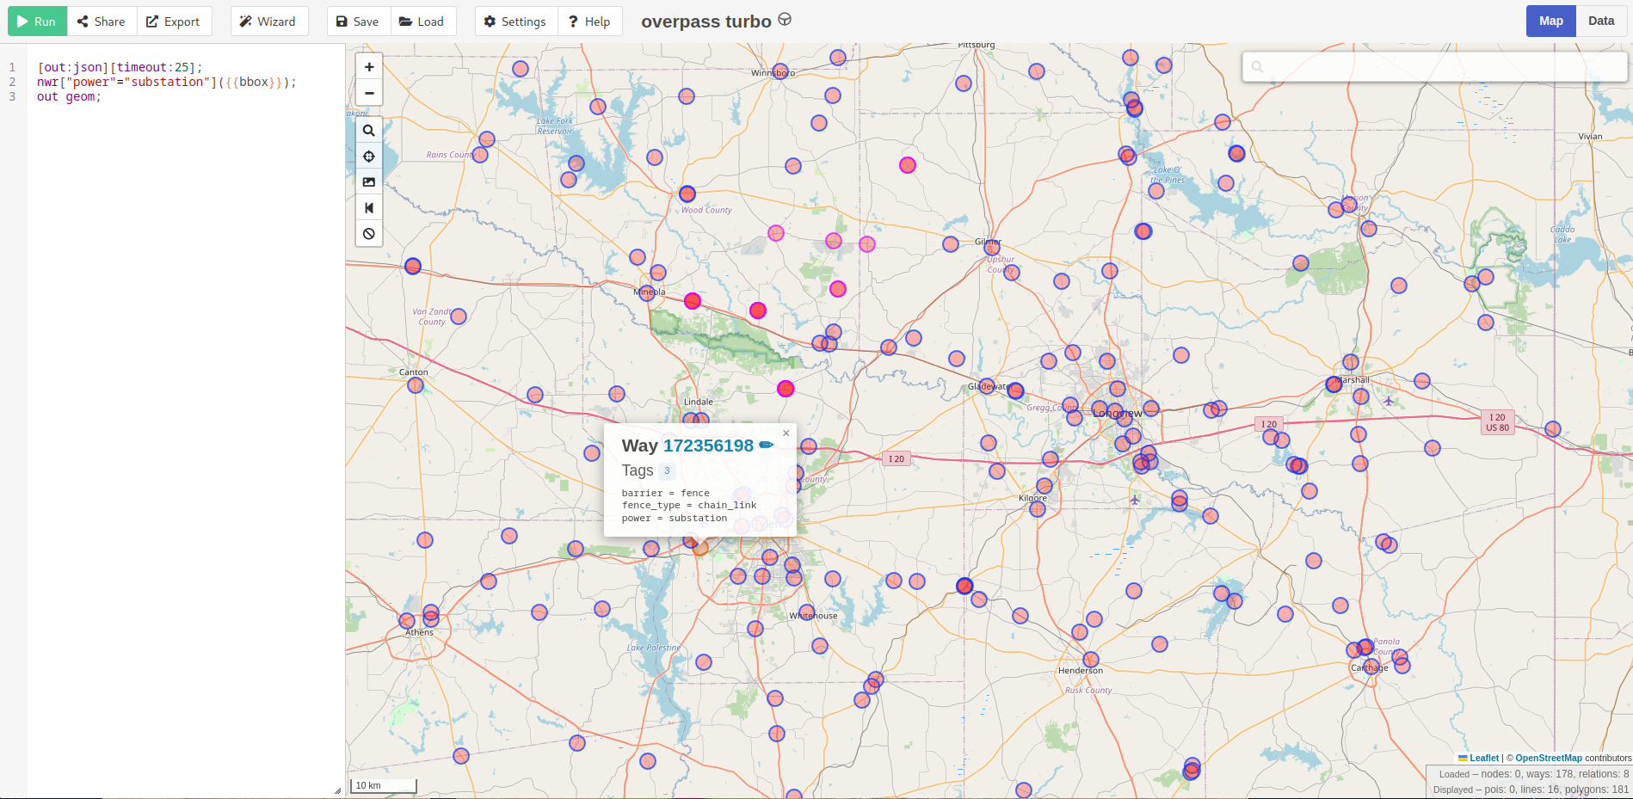Run the Overpass query

[37, 22]
